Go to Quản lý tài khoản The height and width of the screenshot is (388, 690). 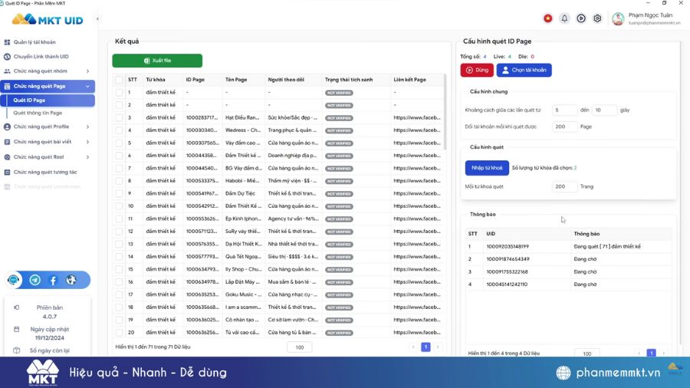click(34, 42)
